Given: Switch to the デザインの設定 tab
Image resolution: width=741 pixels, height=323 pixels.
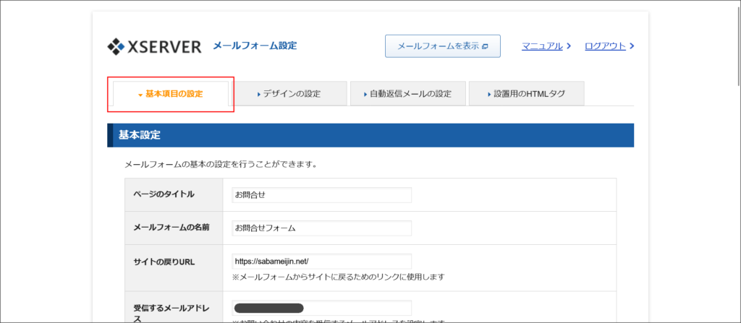Looking at the screenshot, I should (x=289, y=93).
